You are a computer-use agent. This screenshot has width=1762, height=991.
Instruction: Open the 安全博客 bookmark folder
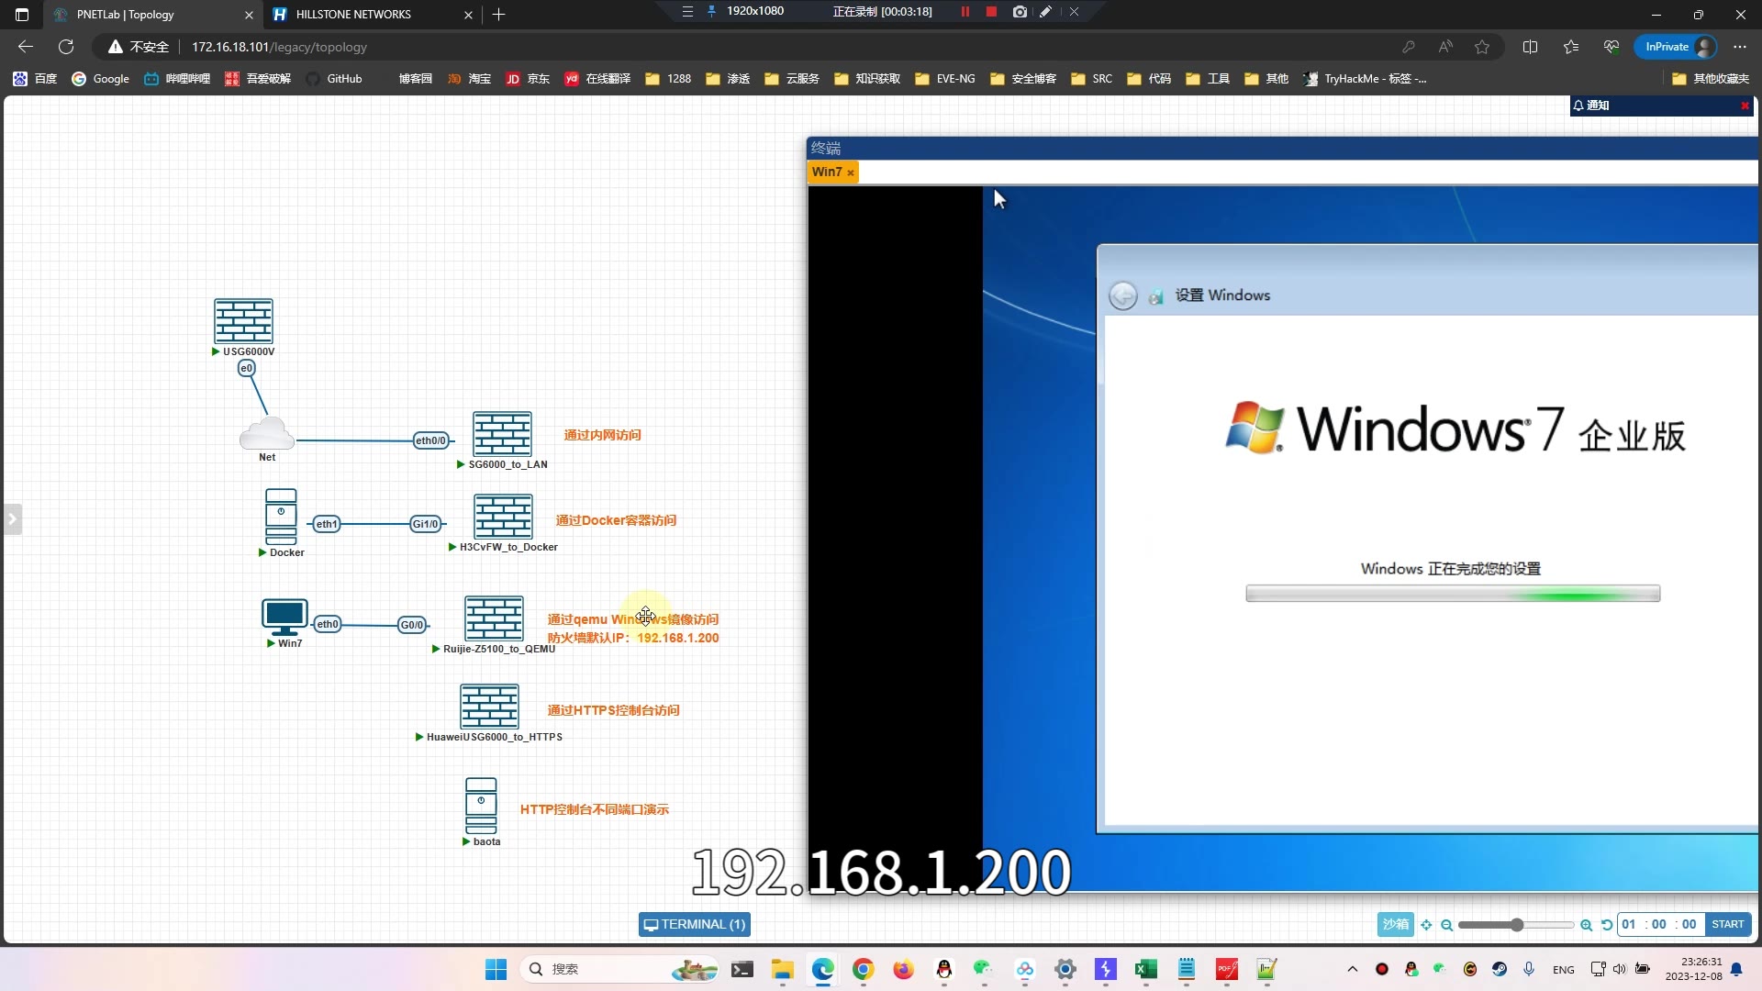1023,79
